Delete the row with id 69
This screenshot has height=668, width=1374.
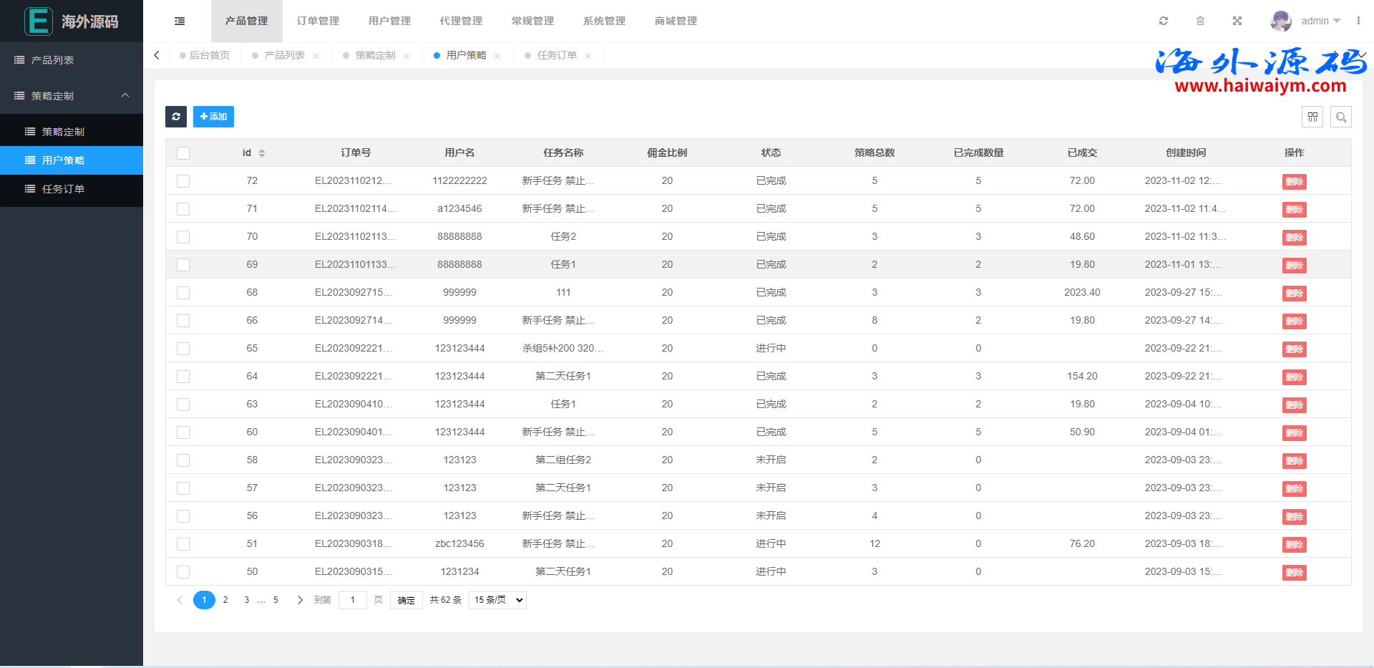click(x=1294, y=266)
